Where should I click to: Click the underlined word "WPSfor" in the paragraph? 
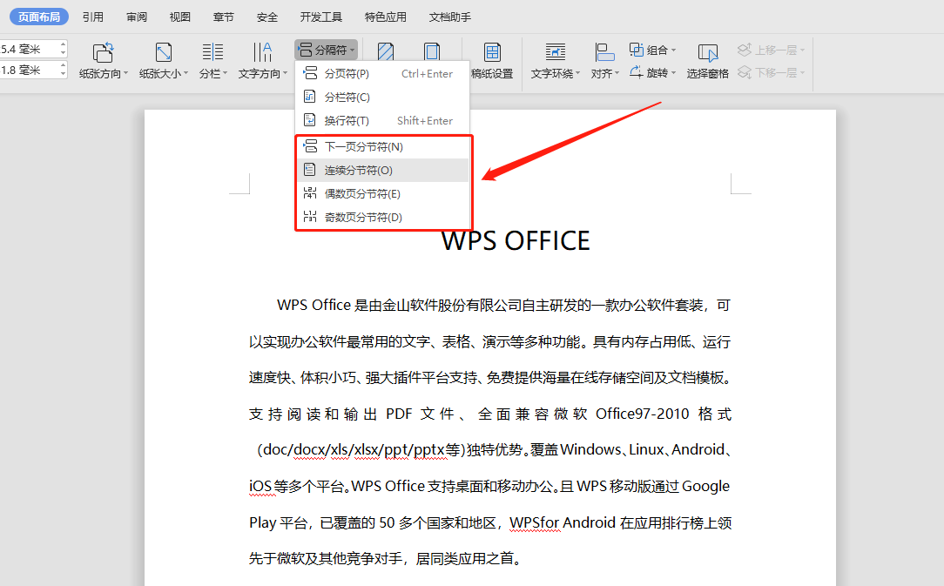535,522
